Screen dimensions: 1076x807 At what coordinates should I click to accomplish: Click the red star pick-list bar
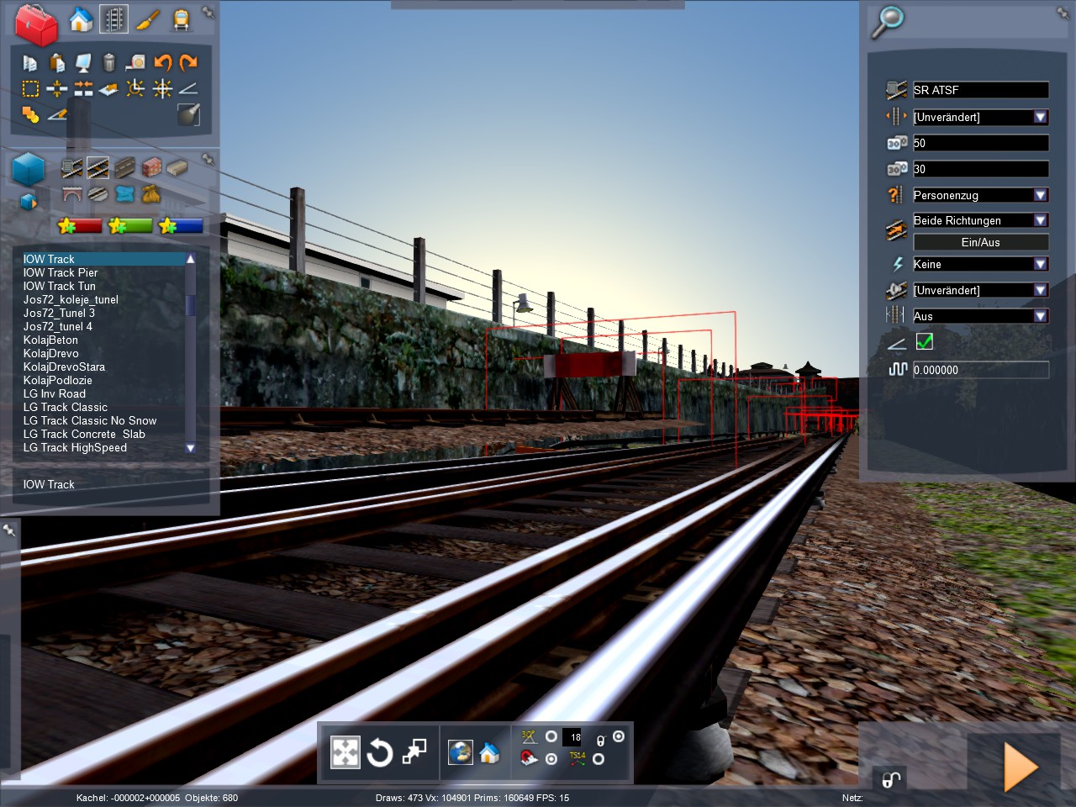[x=80, y=225]
